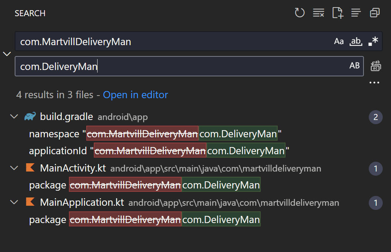Click the Refresh search results icon
The height and width of the screenshot is (252, 391).
point(299,13)
